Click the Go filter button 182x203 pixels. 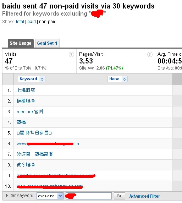[120, 196]
